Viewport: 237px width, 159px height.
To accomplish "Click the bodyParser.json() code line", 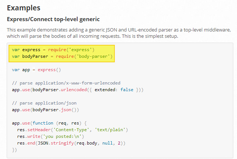I will click(x=45, y=110).
